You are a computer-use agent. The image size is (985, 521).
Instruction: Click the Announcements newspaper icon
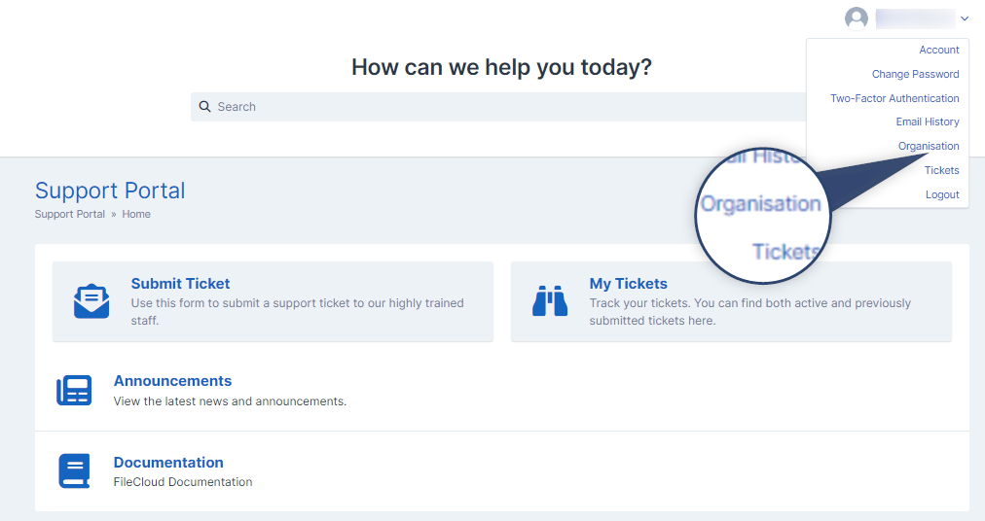(x=74, y=391)
